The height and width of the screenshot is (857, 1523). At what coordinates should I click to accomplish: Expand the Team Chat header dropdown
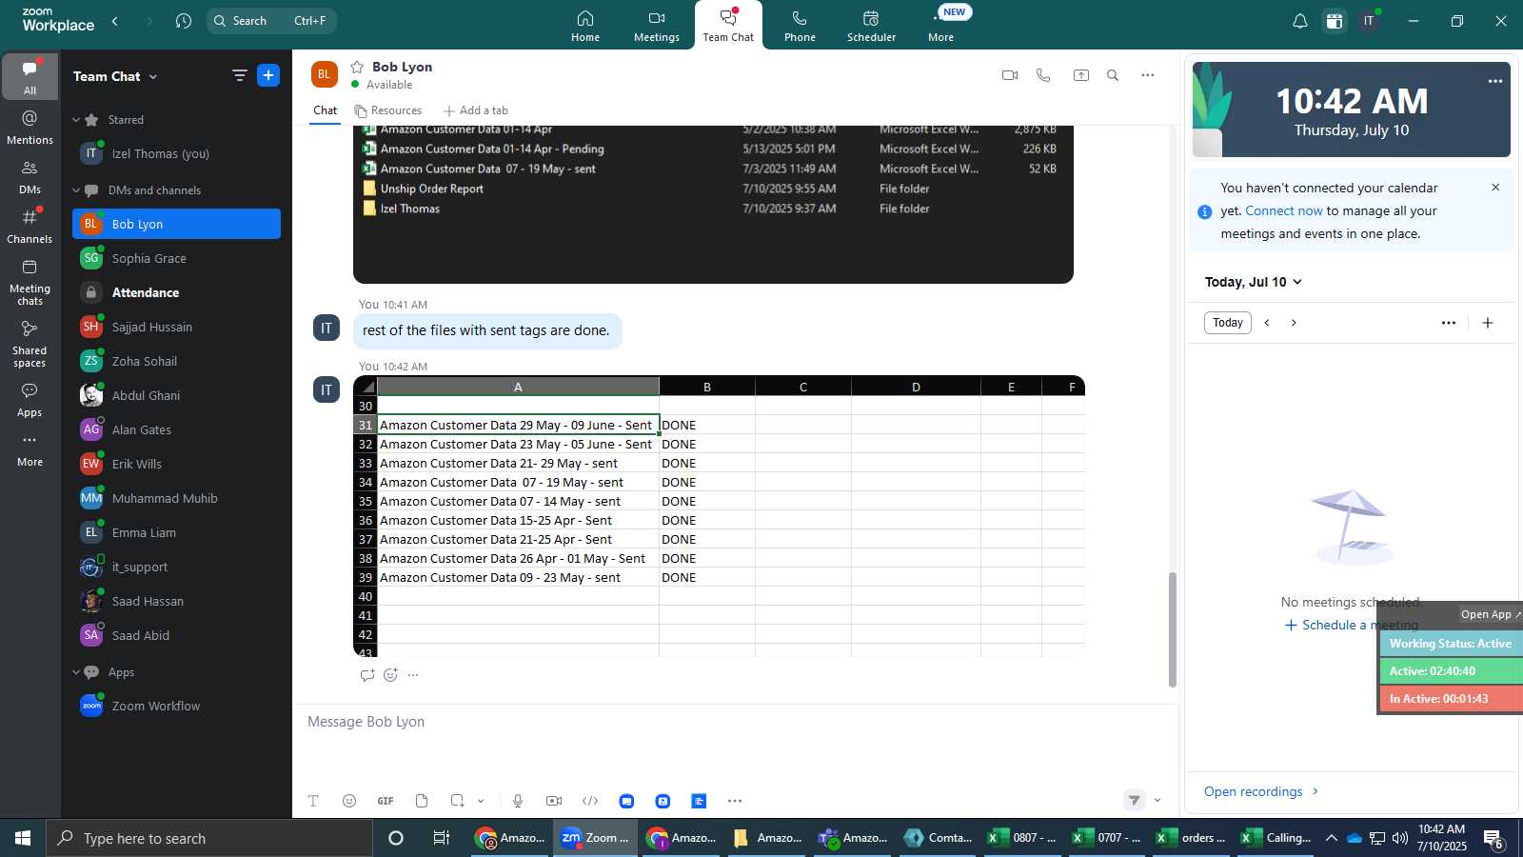[x=153, y=76]
